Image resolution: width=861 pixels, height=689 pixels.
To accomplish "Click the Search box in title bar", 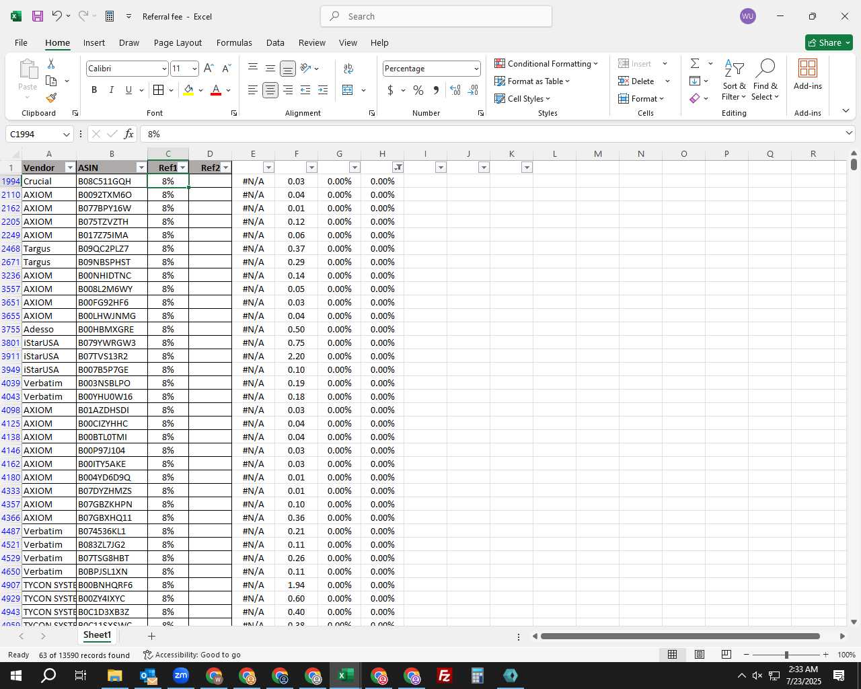I will (x=436, y=16).
